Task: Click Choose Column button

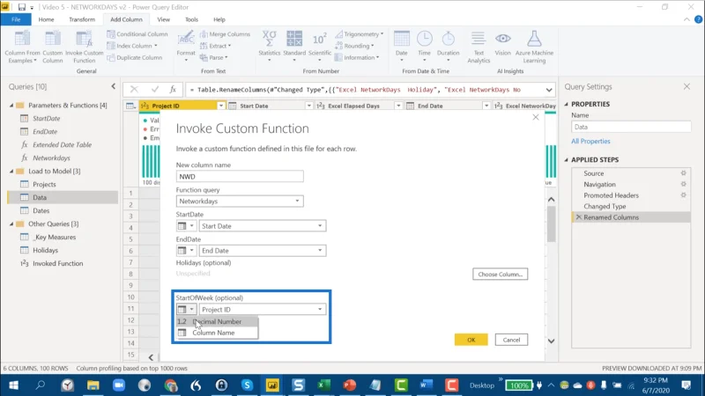Action: (500, 274)
